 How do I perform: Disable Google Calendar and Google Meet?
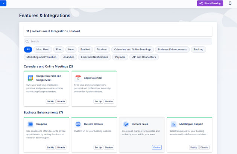tap(61, 101)
